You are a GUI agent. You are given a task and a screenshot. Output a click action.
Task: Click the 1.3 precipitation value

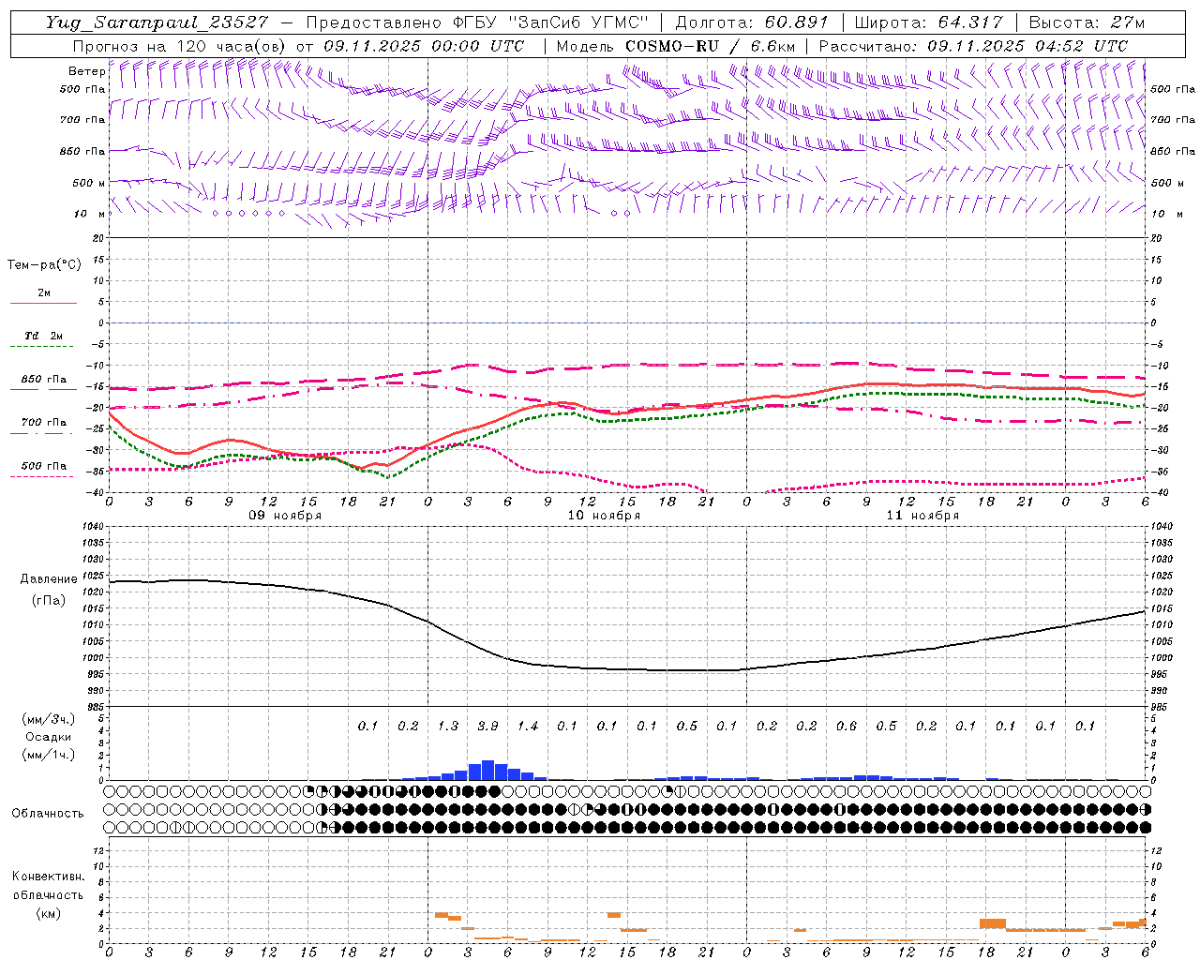448,727
